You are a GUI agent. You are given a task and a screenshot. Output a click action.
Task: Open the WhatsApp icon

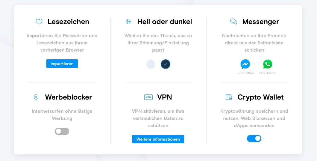tap(268, 64)
